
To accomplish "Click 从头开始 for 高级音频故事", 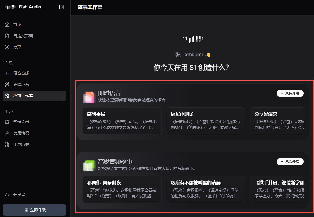I will tap(290, 162).
